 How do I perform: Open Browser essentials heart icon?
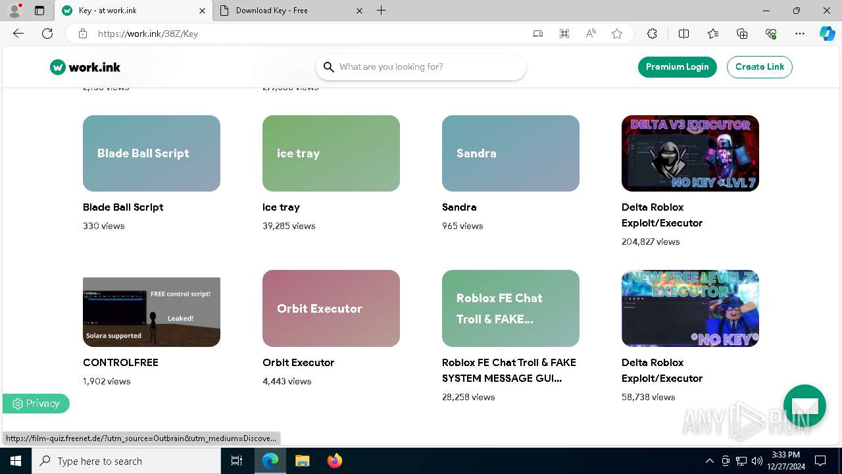(771, 34)
